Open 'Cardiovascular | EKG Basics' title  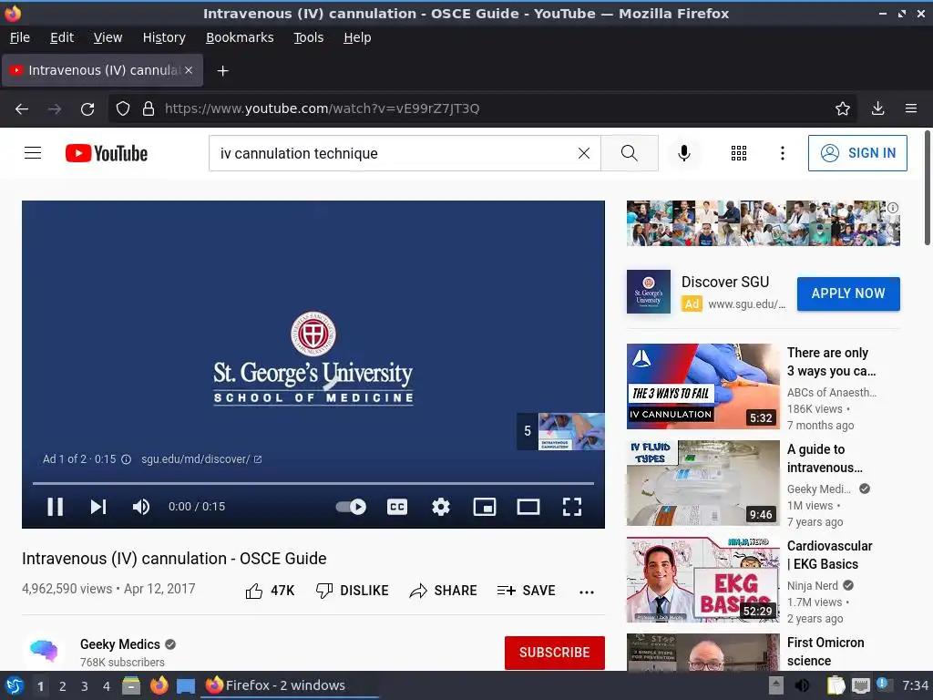pyautogui.click(x=829, y=555)
